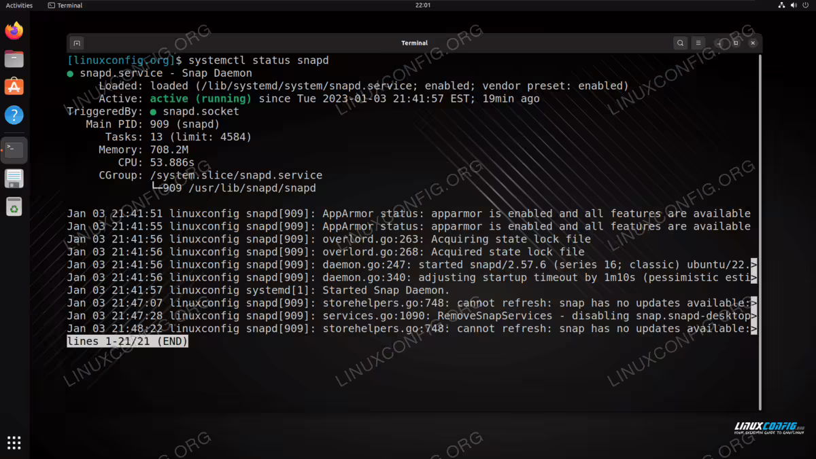Open the Help icon in the dock
This screenshot has height=459, width=816.
tap(14, 115)
